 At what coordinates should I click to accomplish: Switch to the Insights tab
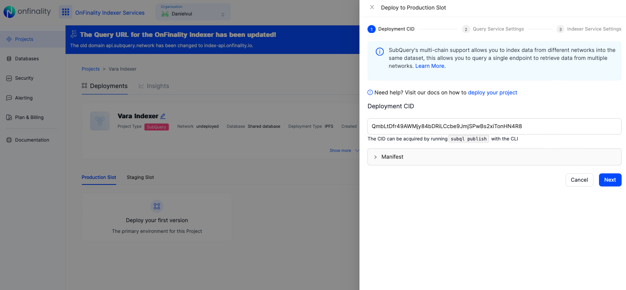154,86
